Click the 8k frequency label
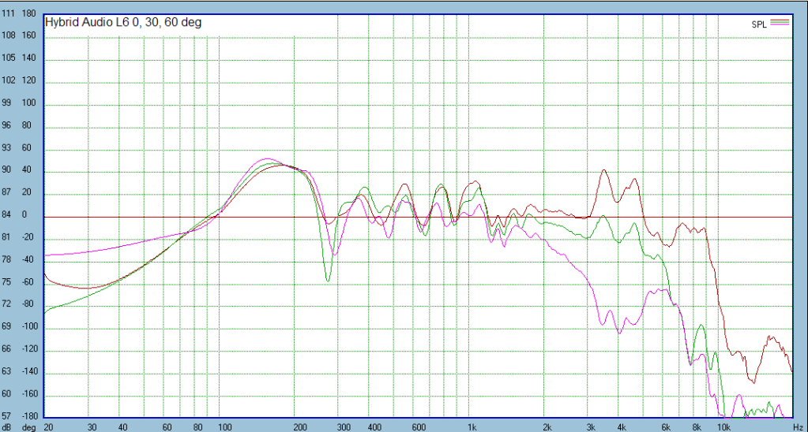The width and height of the screenshot is (808, 432). pos(697,427)
